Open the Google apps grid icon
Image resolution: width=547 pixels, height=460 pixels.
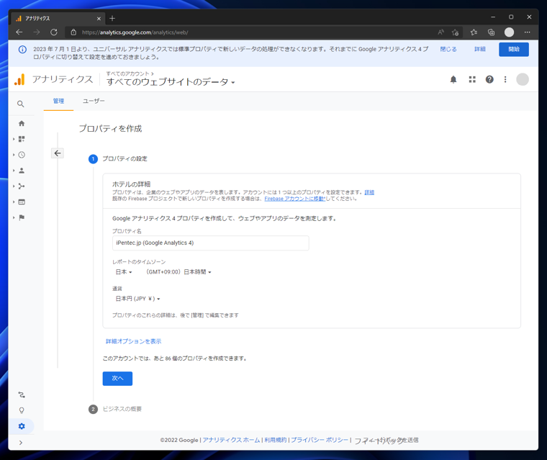472,80
